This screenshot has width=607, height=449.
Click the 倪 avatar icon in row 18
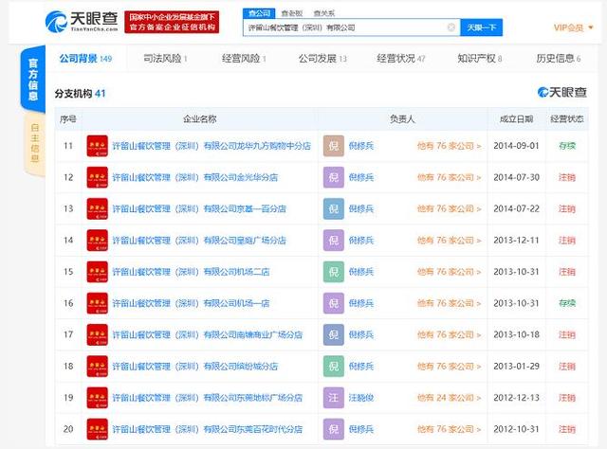tap(334, 367)
